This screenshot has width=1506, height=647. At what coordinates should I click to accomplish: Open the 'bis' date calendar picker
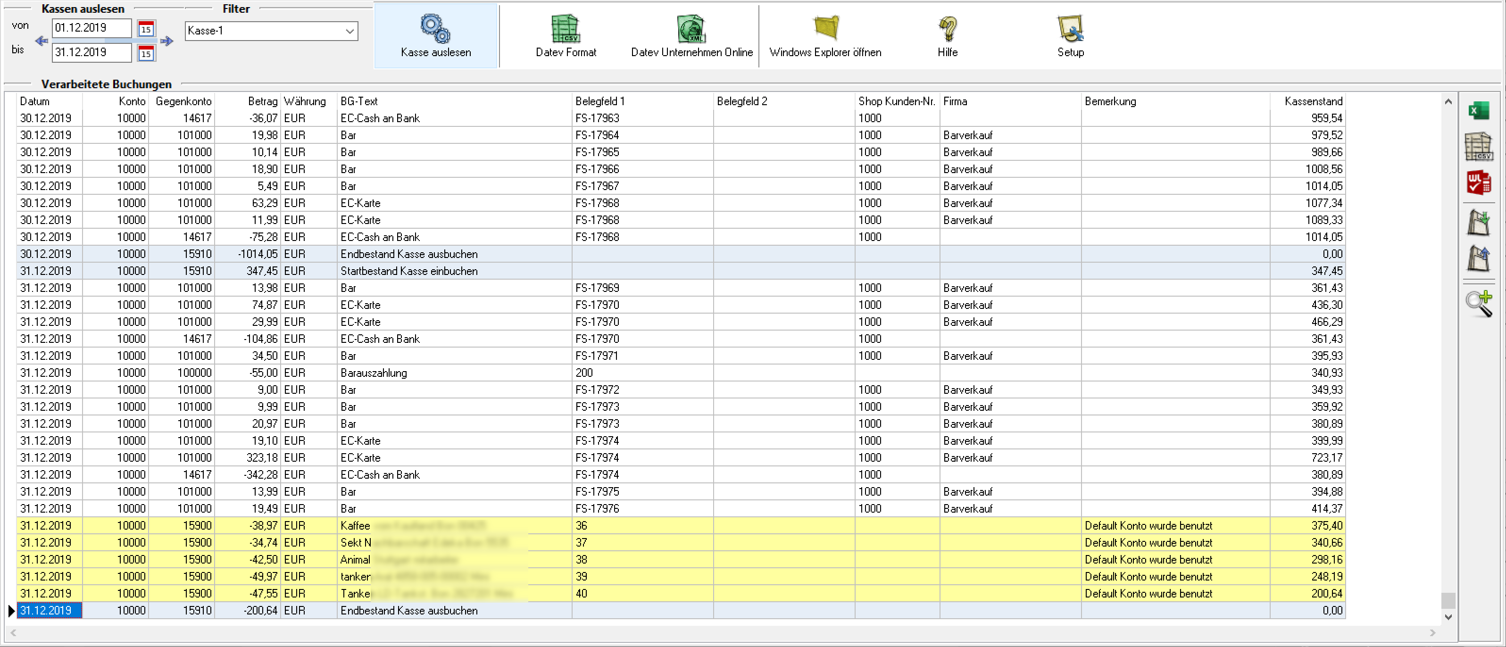(x=146, y=53)
